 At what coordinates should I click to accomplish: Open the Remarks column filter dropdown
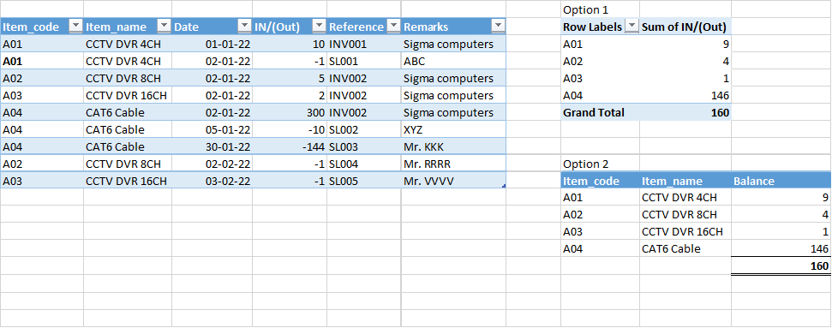498,27
